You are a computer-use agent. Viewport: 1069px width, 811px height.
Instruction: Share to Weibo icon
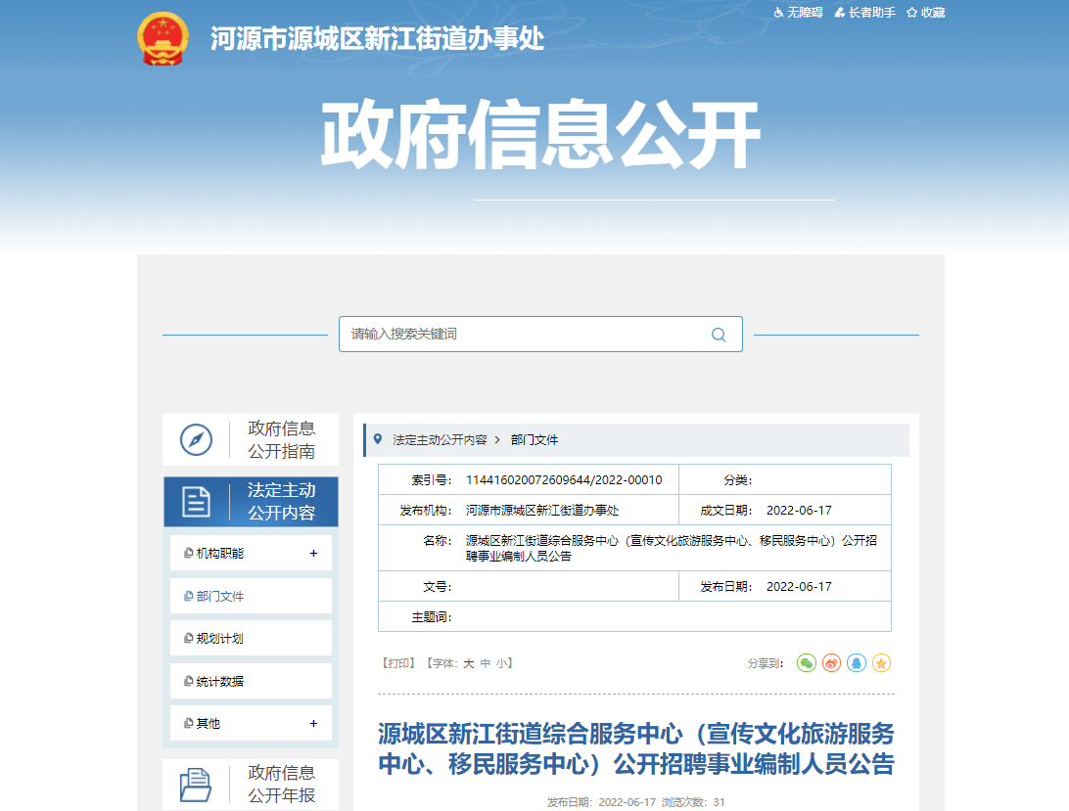pos(832,663)
